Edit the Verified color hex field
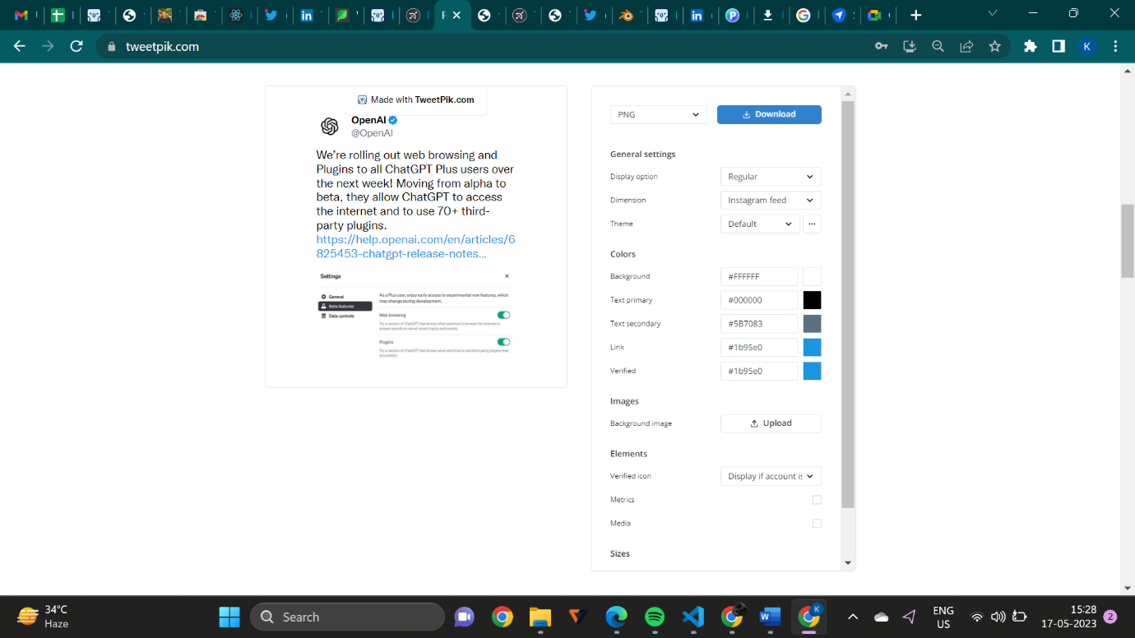Screen dimensions: 1135x638 point(759,371)
